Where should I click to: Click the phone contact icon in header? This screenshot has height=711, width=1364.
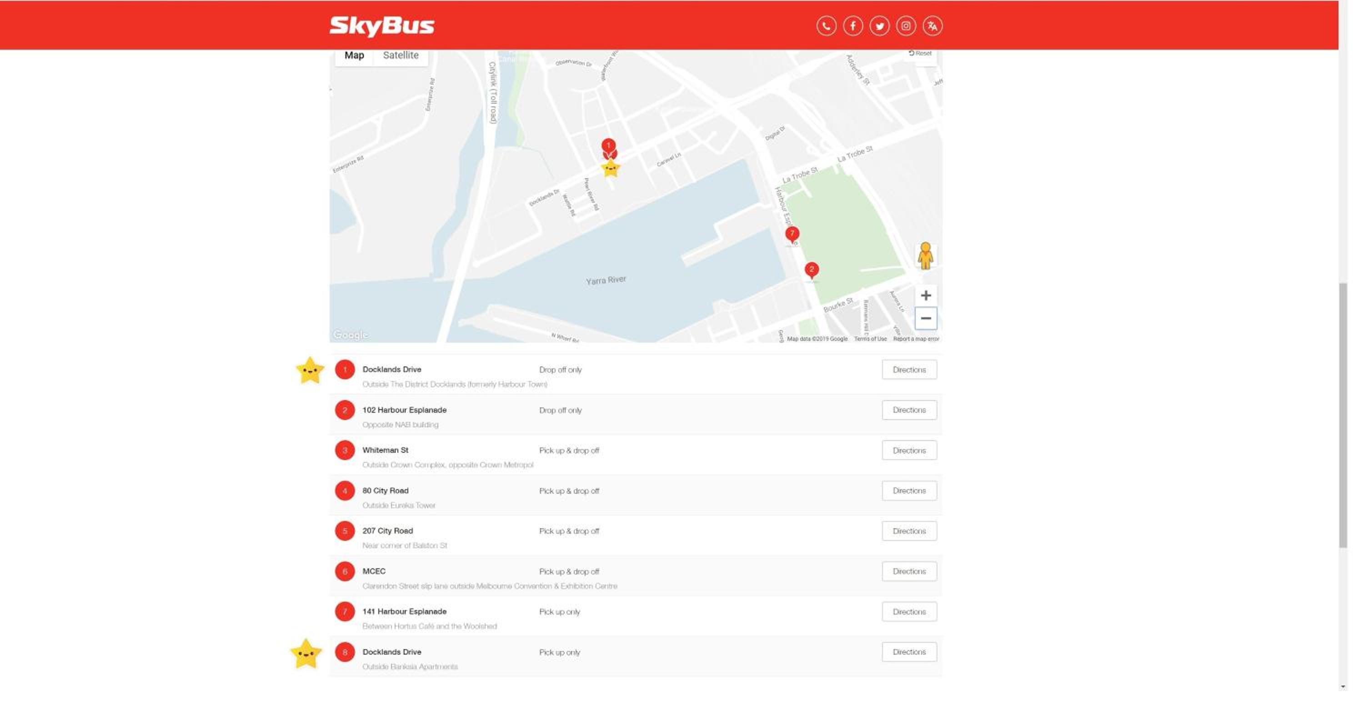tap(826, 25)
